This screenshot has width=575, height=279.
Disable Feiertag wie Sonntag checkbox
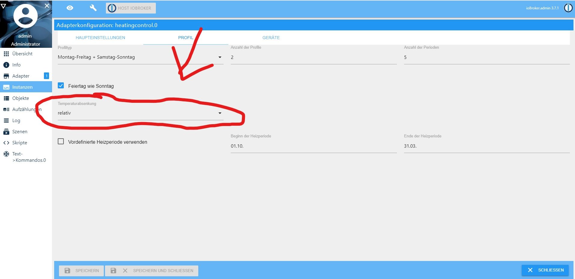pos(61,86)
